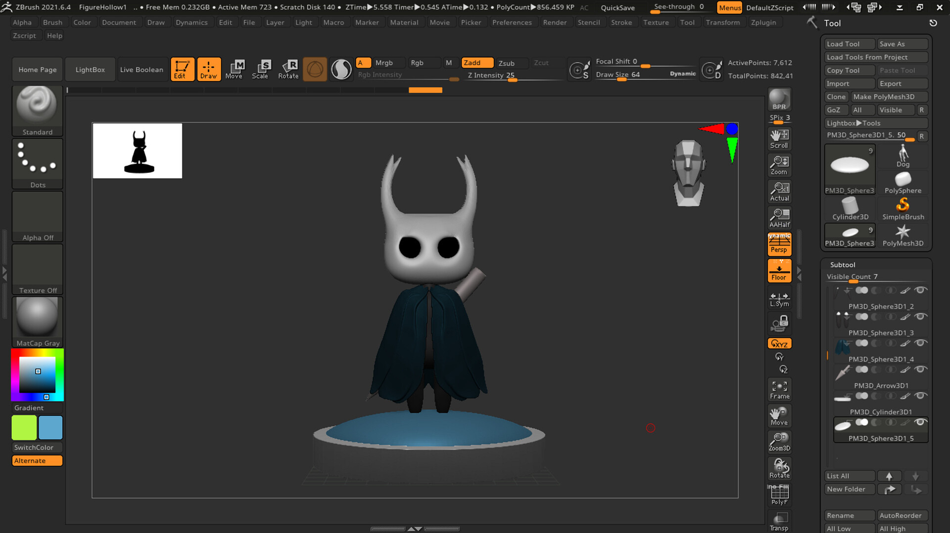The width and height of the screenshot is (950, 533).
Task: Frame the model using the Frame icon
Action: [x=779, y=389]
